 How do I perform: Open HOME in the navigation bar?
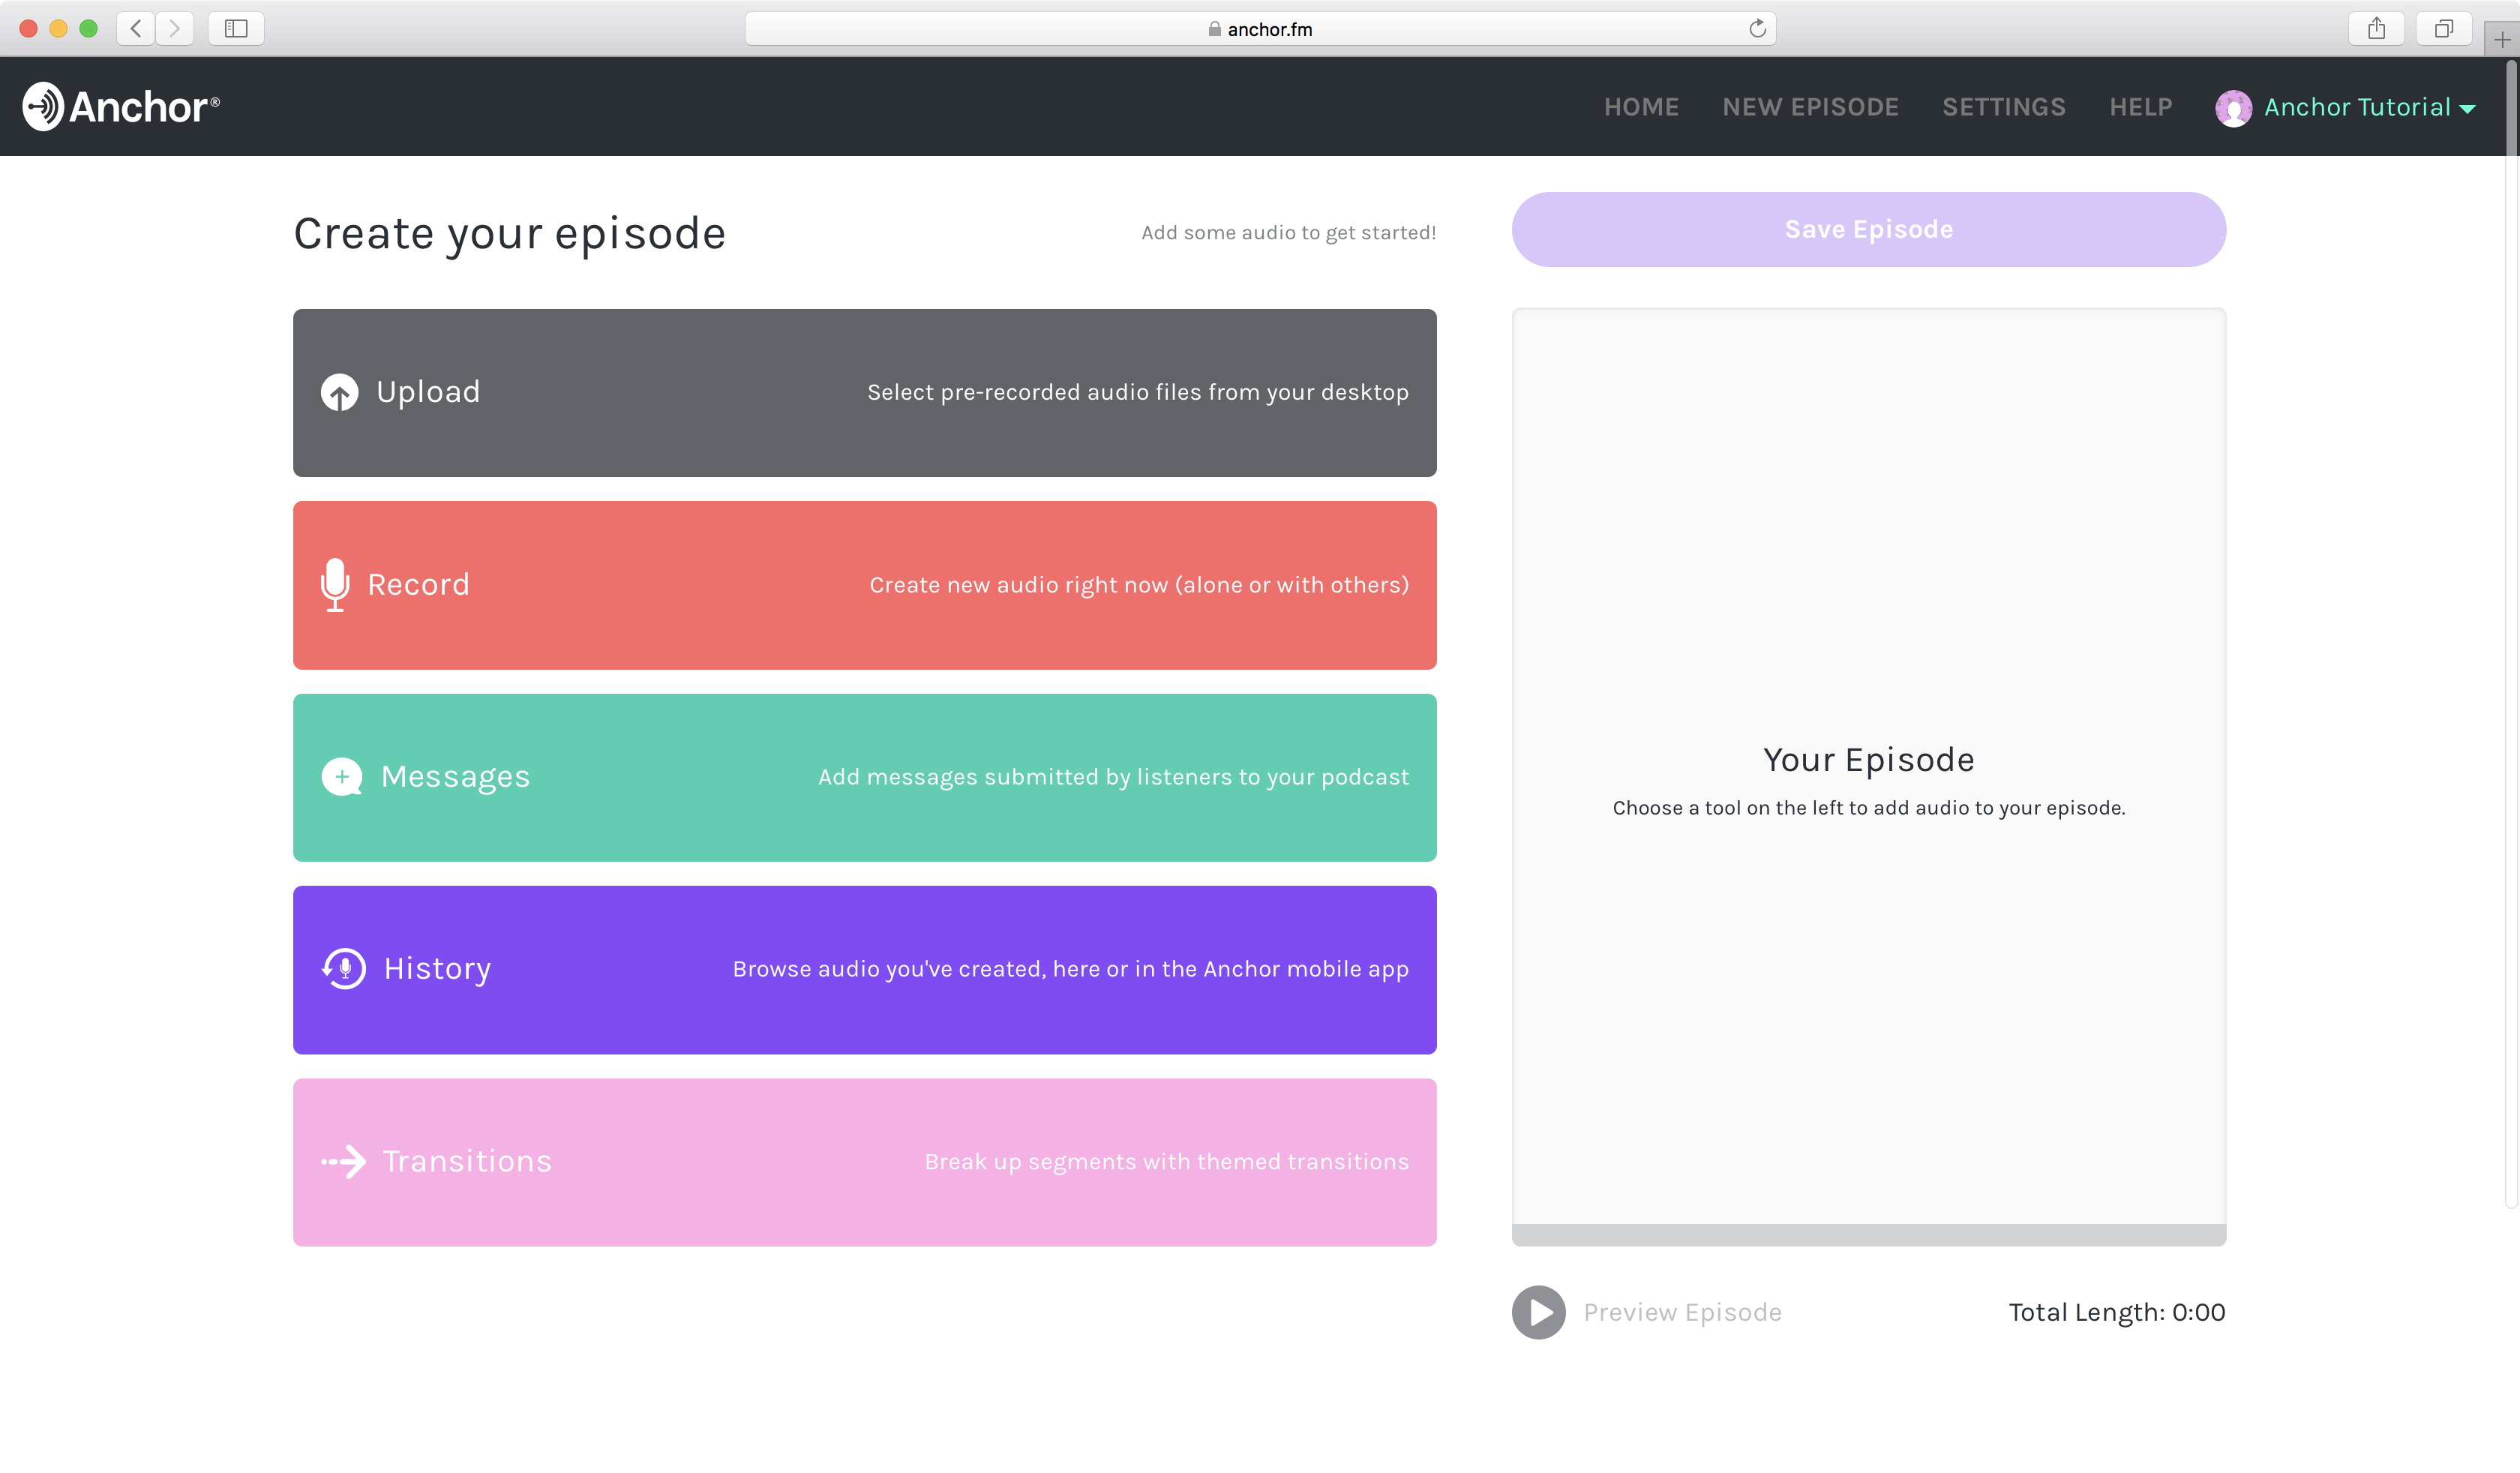[x=1641, y=108]
